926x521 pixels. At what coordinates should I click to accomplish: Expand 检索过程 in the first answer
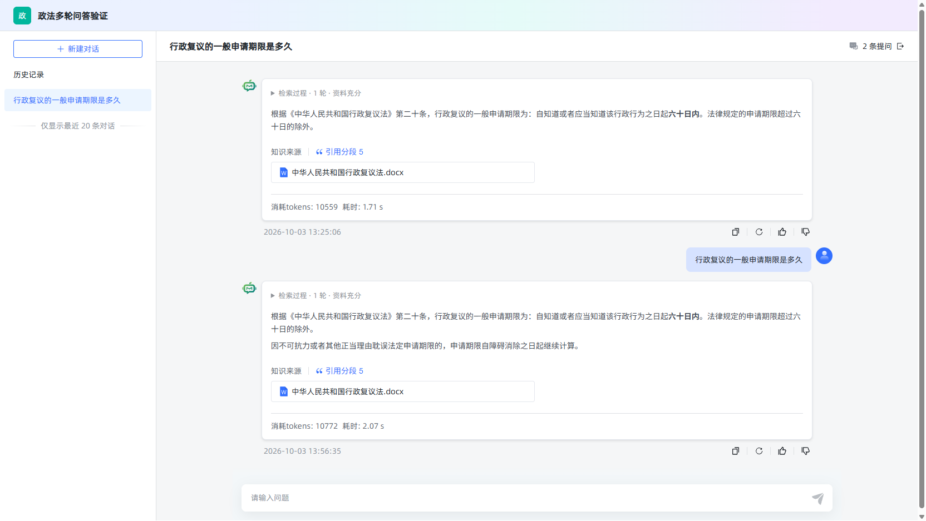tap(316, 93)
